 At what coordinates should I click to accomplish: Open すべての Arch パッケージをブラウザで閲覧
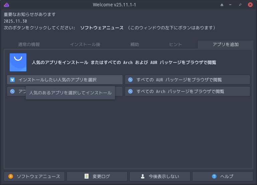187,91
